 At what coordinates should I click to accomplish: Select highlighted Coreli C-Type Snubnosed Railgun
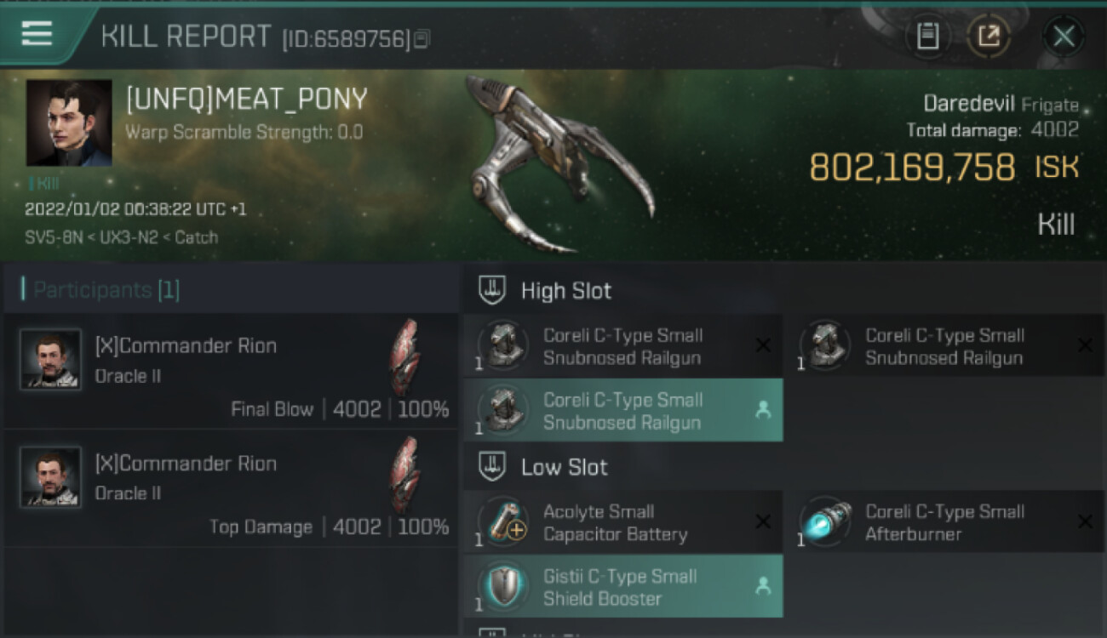click(x=622, y=411)
